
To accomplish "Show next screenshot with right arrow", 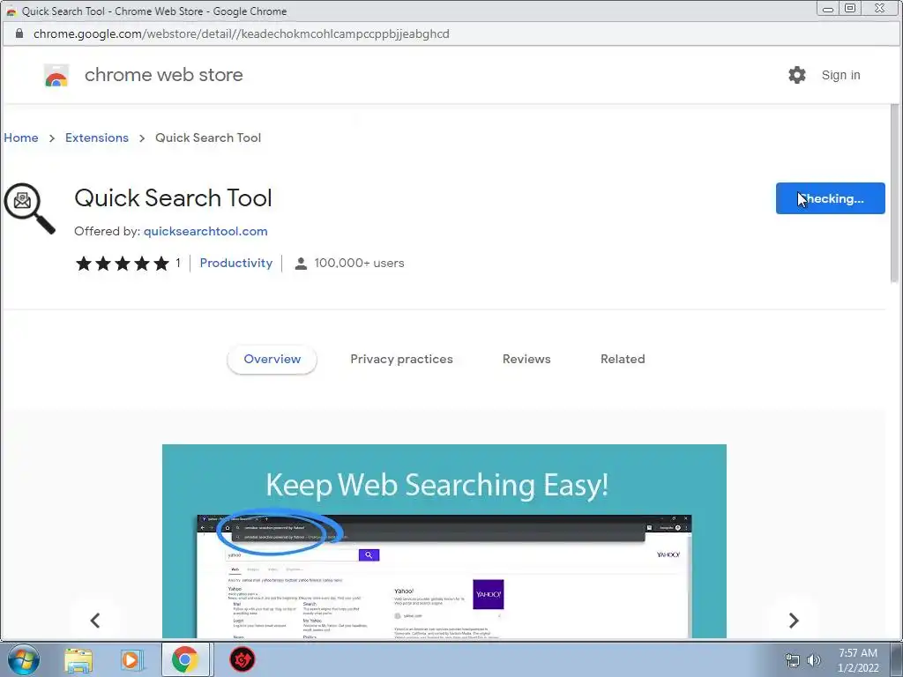I will tap(794, 620).
